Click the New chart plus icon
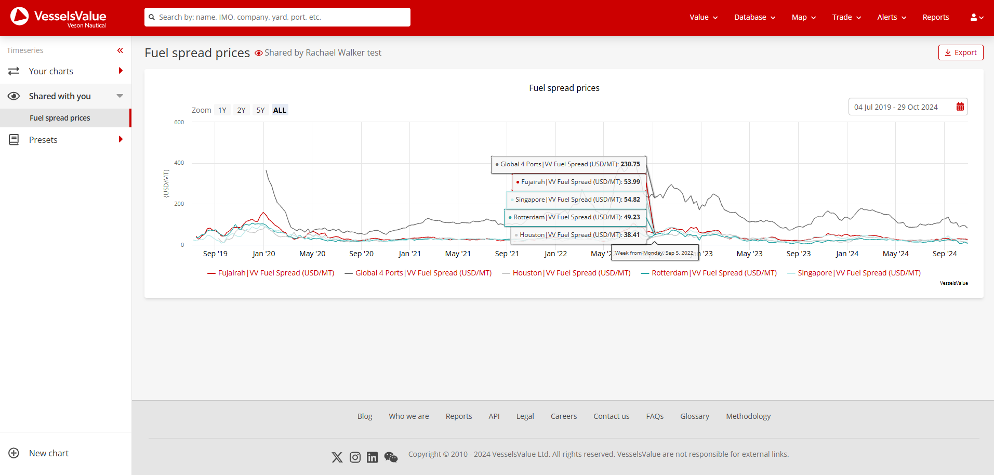The height and width of the screenshot is (475, 994). pyautogui.click(x=14, y=453)
